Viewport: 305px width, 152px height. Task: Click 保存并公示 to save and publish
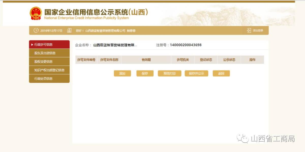click(x=196, y=73)
